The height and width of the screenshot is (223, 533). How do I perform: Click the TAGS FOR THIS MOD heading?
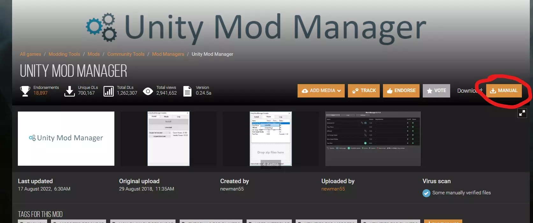(x=40, y=214)
